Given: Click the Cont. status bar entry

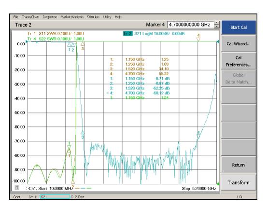Looking at the screenshot, I should pyautogui.click(x=17, y=197).
